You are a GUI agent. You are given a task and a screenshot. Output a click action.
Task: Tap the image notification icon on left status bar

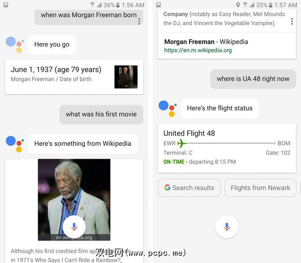(x=6, y=5)
